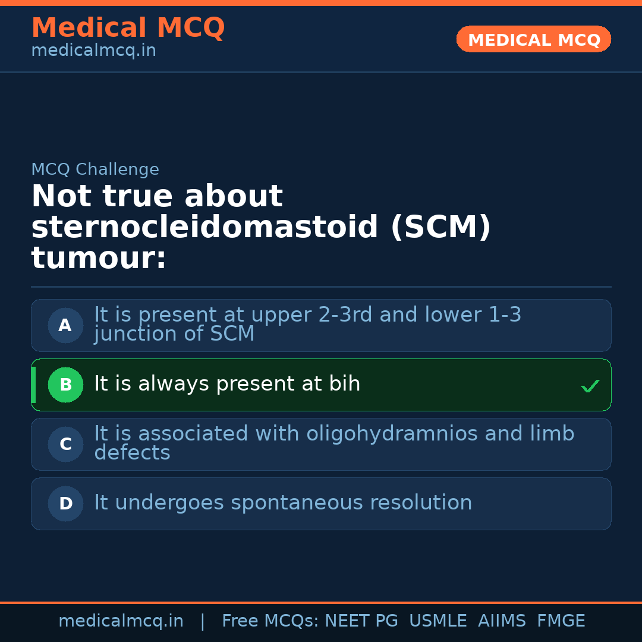Choose the answer text about oligohydramnios and limb defects

click(x=334, y=443)
